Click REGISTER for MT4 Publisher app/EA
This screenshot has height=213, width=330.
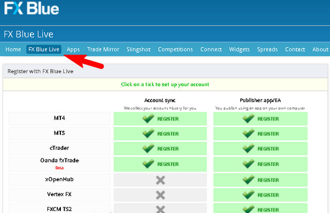tap(268, 119)
